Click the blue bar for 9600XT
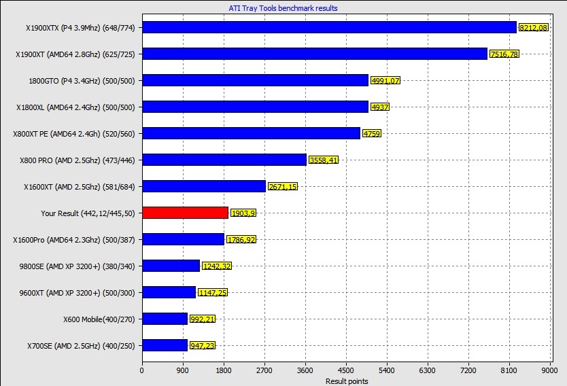 tap(169, 292)
